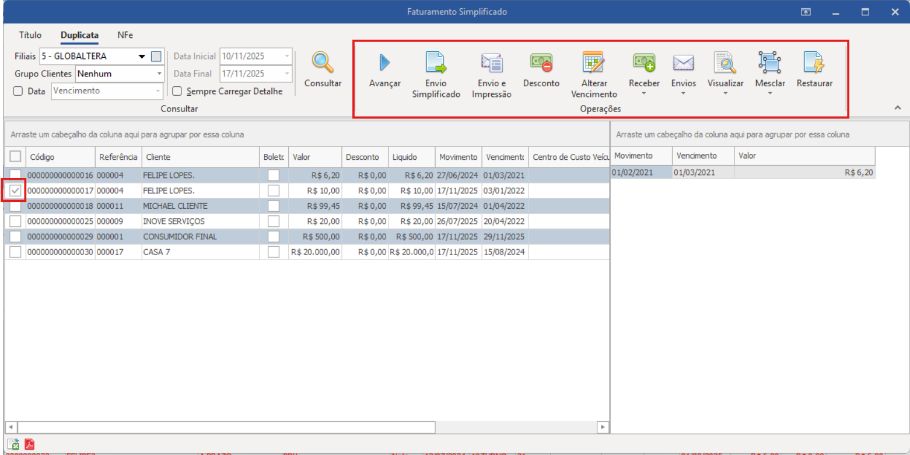Apply Desconto using the money icon
Screen dimensions: 910x455
tap(541, 62)
